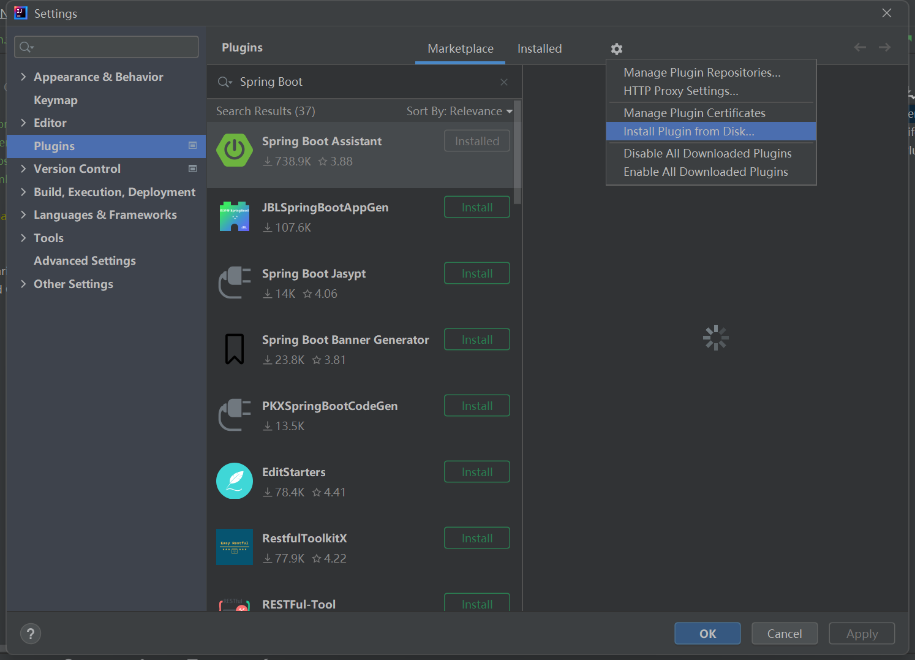915x660 pixels.
Task: Select Plugins in the settings tree
Action: [x=107, y=146]
